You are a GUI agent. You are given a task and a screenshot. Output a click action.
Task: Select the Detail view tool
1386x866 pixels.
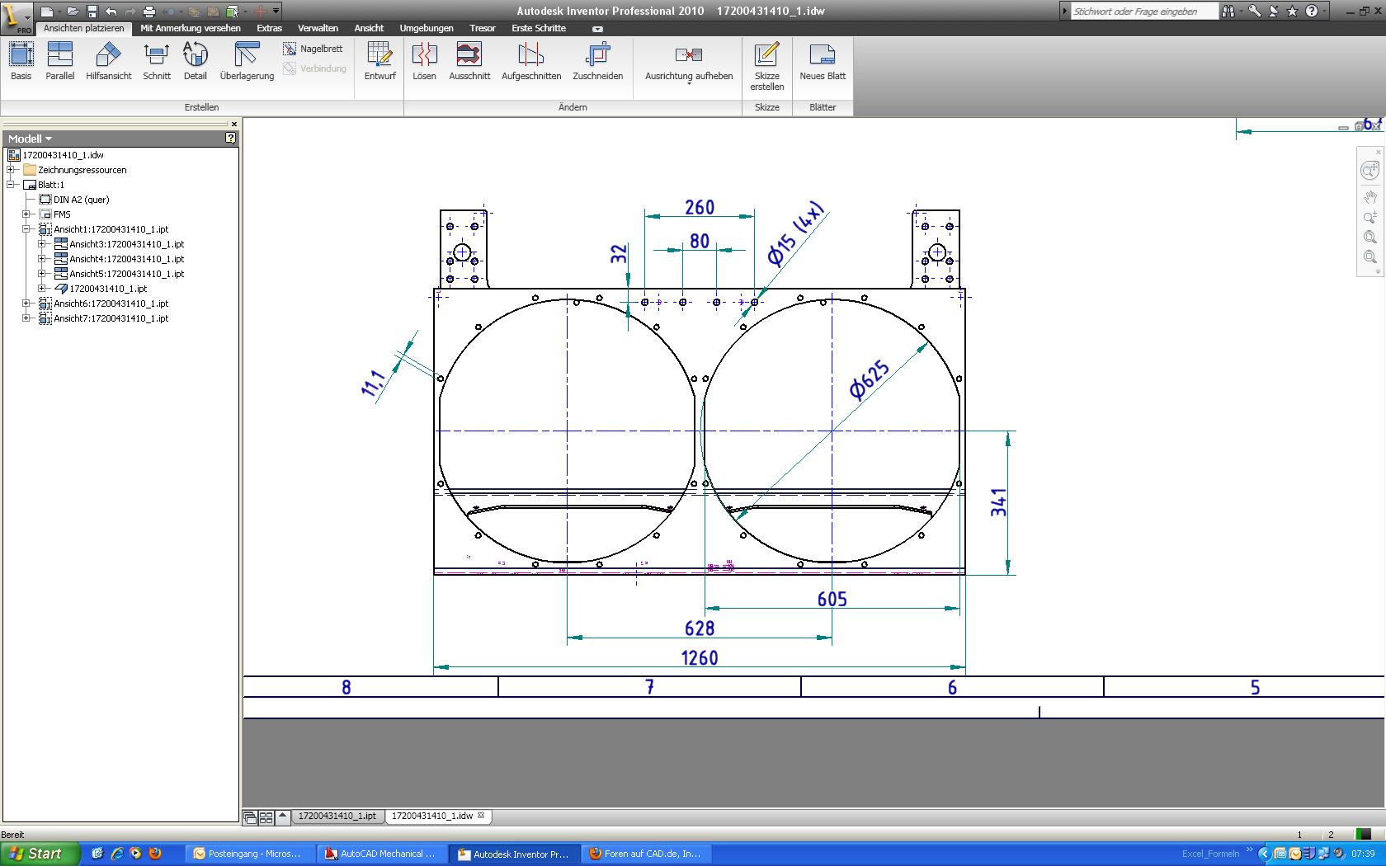pos(195,61)
